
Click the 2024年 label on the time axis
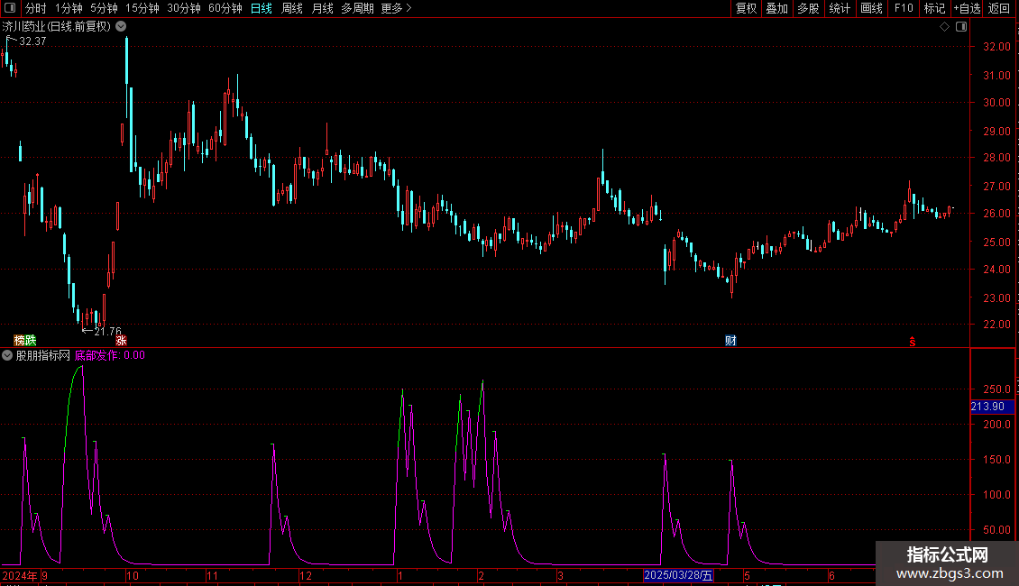point(20,575)
